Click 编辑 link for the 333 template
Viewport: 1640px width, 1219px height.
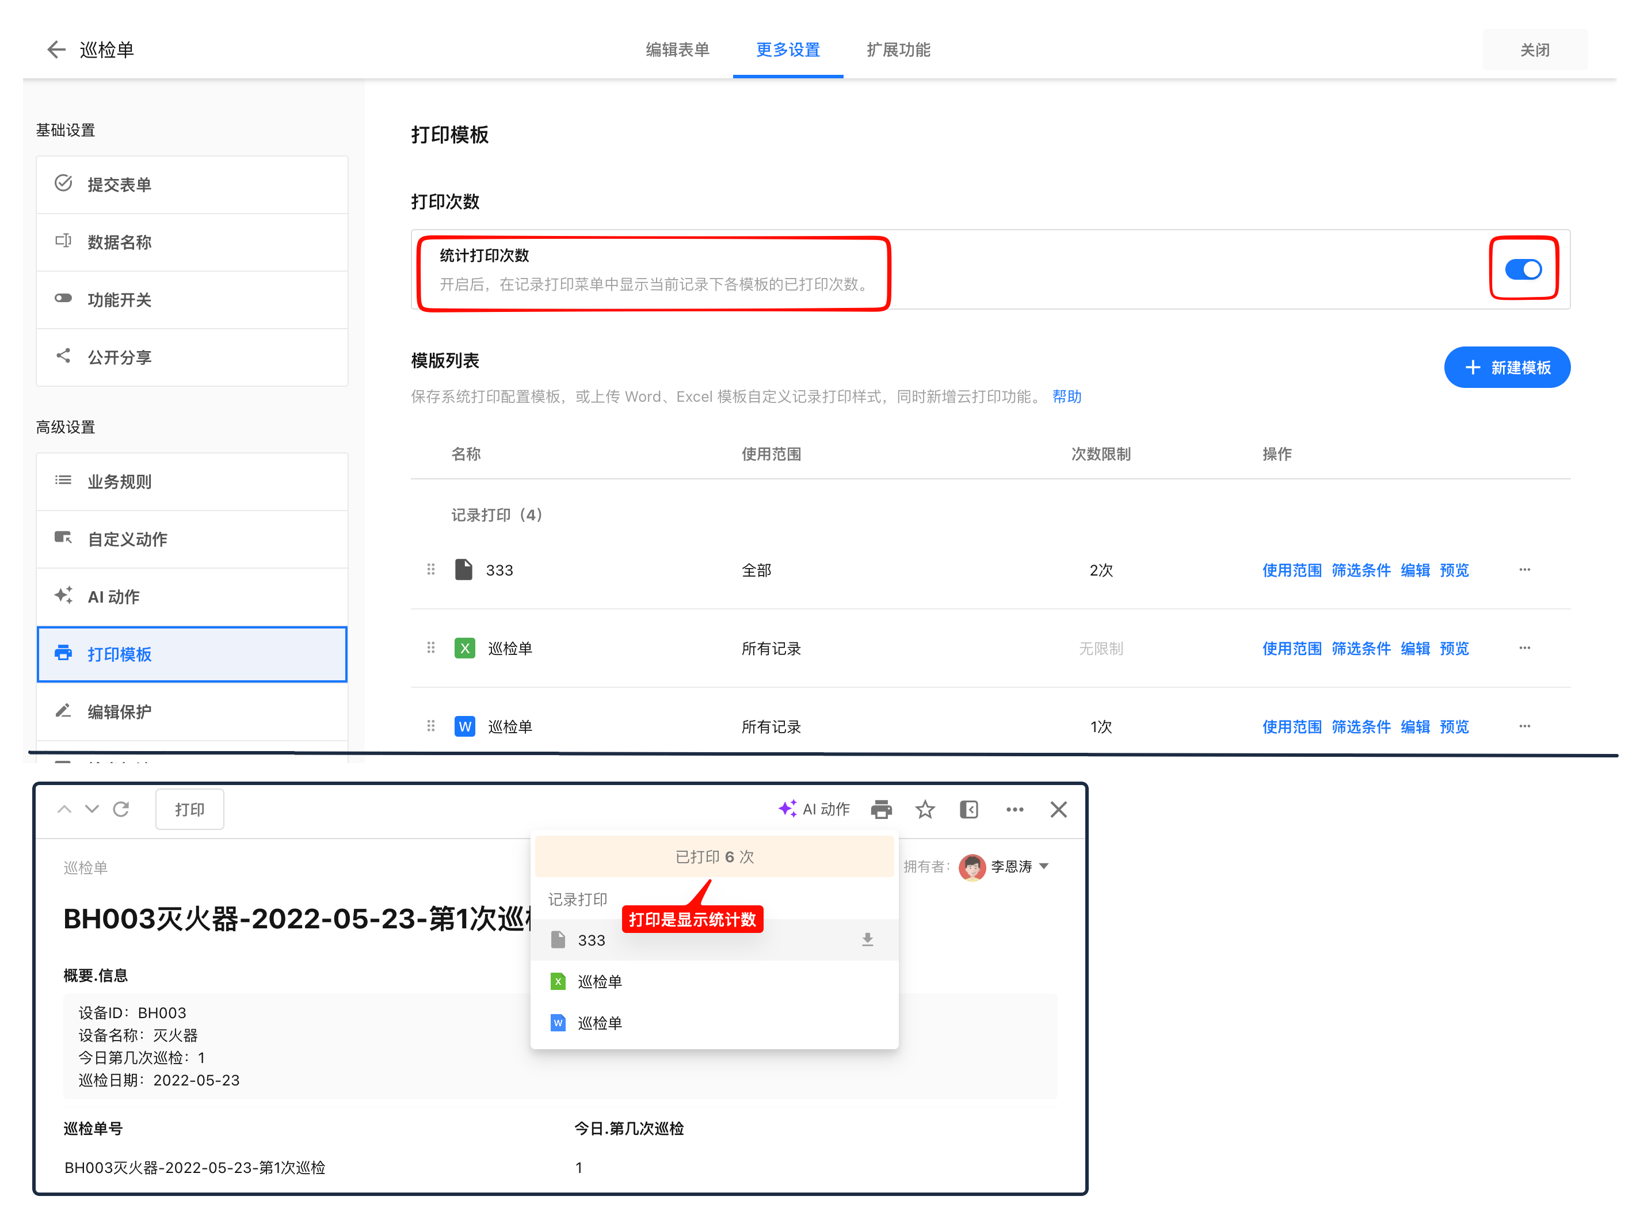tap(1415, 570)
